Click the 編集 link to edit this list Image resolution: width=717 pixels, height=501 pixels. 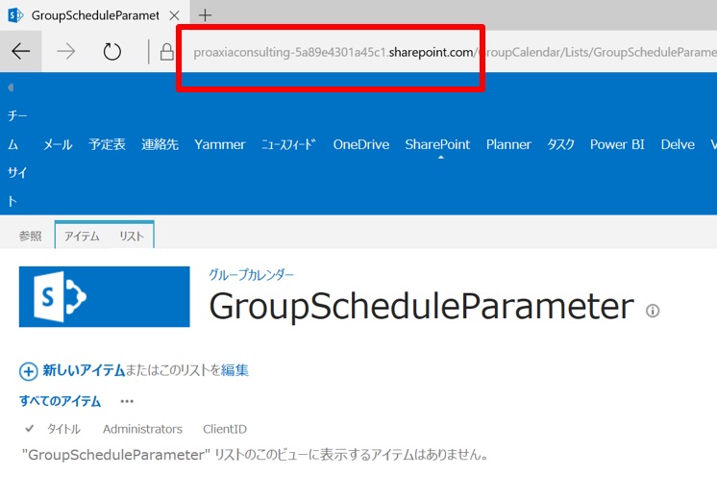coord(235,370)
